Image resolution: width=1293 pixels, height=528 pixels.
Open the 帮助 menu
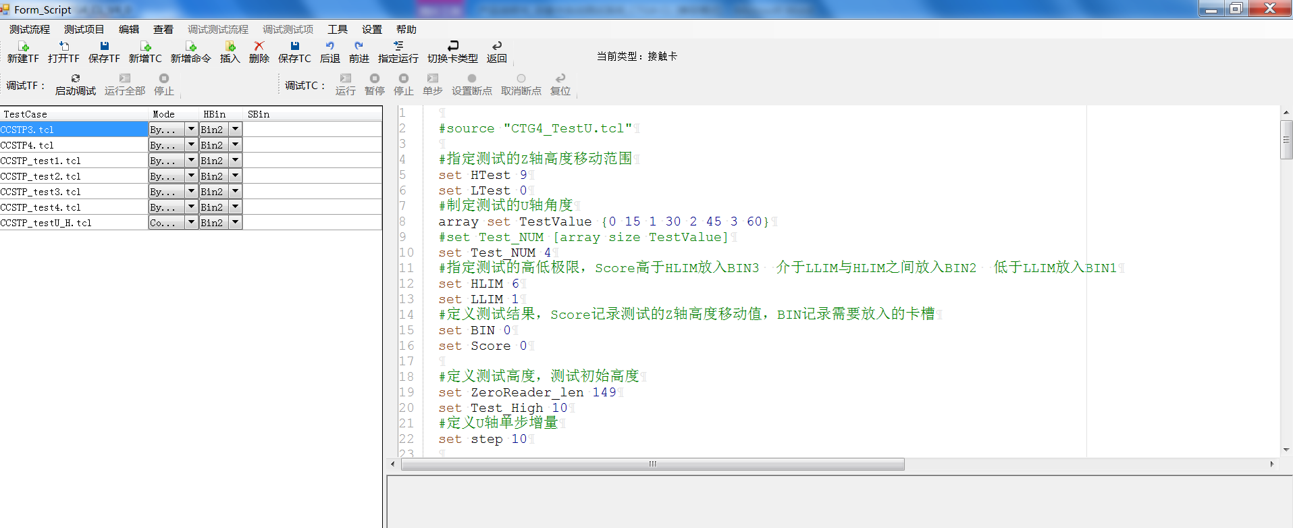tap(406, 30)
